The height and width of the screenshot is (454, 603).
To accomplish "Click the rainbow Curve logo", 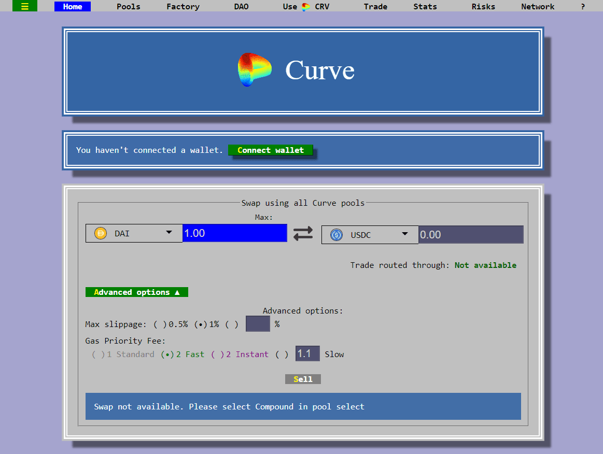I will [254, 69].
